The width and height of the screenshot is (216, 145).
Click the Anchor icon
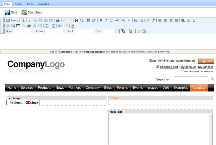coord(194,20)
